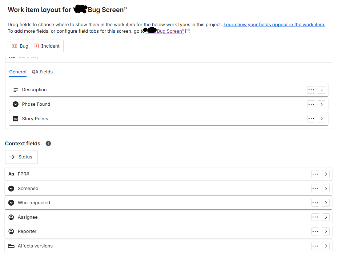Open more options for Phase Found field
Screen dimensions: 338x258
point(311,104)
